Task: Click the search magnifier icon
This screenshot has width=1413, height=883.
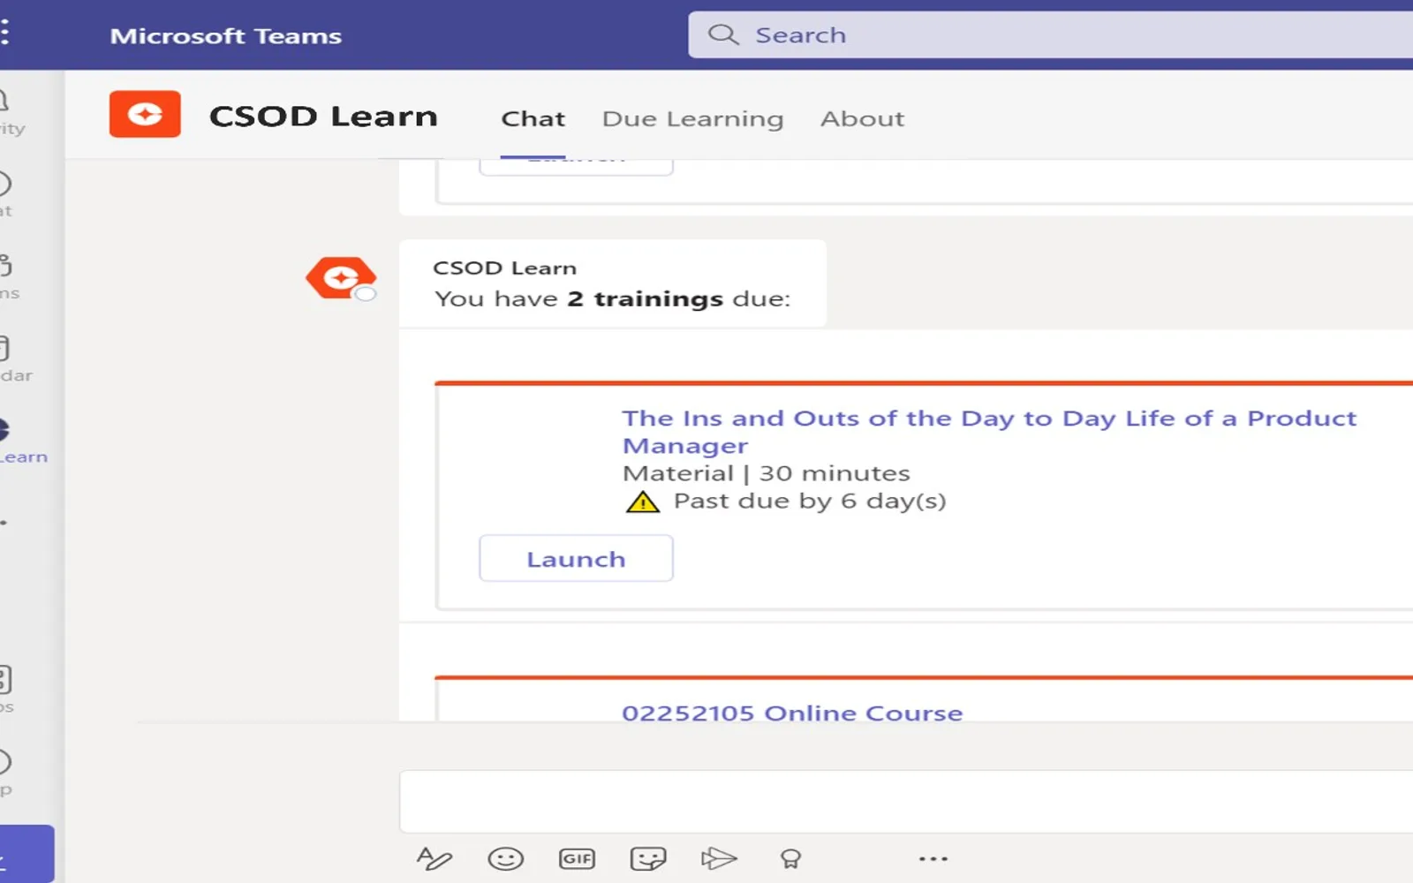Action: click(x=723, y=34)
